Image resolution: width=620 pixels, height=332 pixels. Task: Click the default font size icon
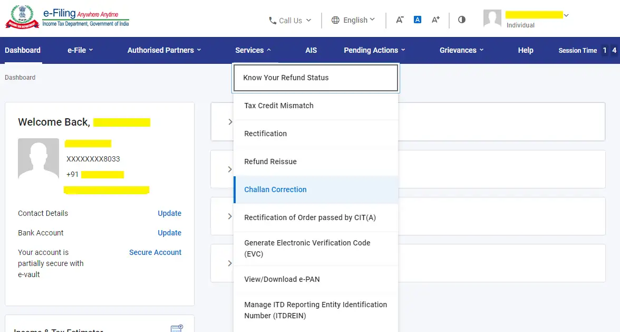418,20
